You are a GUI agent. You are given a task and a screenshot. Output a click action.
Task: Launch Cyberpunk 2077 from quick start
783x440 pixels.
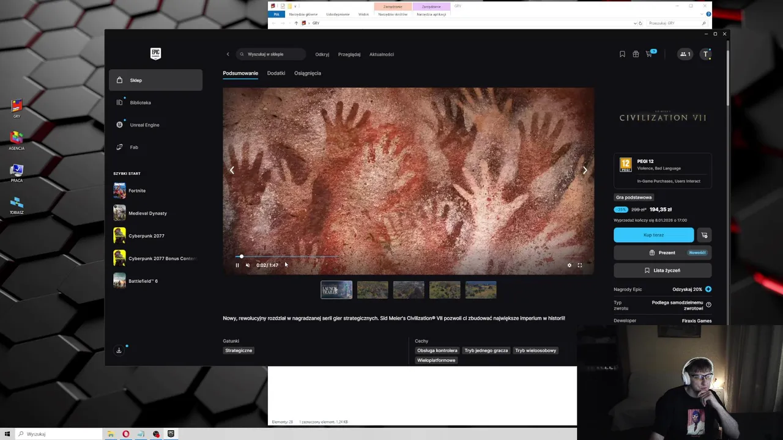tap(155, 236)
